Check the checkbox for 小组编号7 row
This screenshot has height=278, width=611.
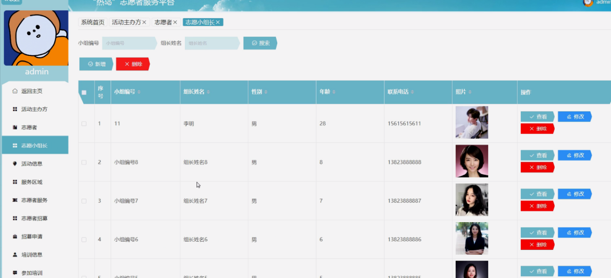tap(84, 201)
